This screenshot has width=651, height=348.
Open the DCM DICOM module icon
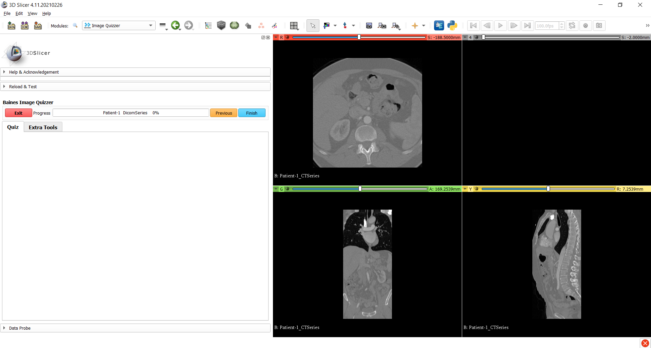[24, 25]
